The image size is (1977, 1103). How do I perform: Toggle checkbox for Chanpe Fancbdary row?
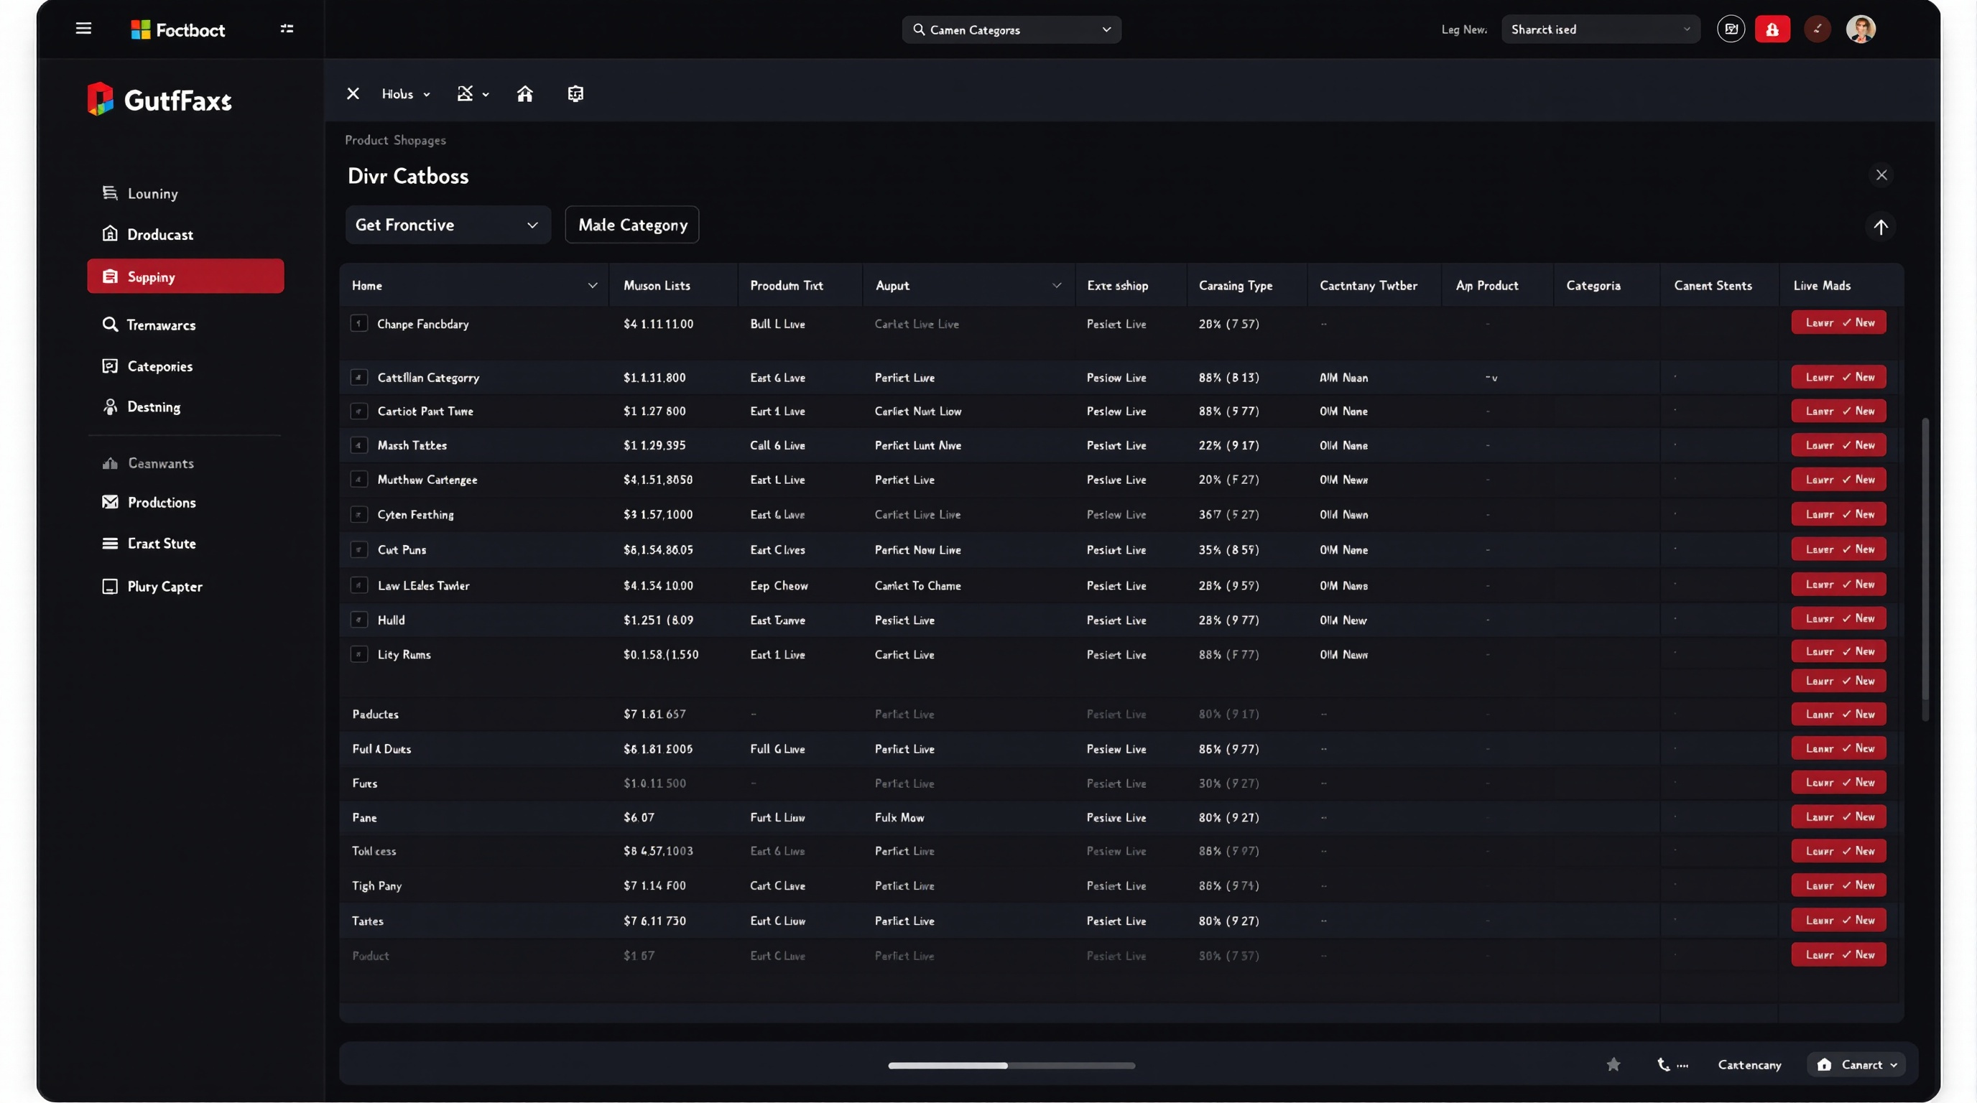click(358, 323)
